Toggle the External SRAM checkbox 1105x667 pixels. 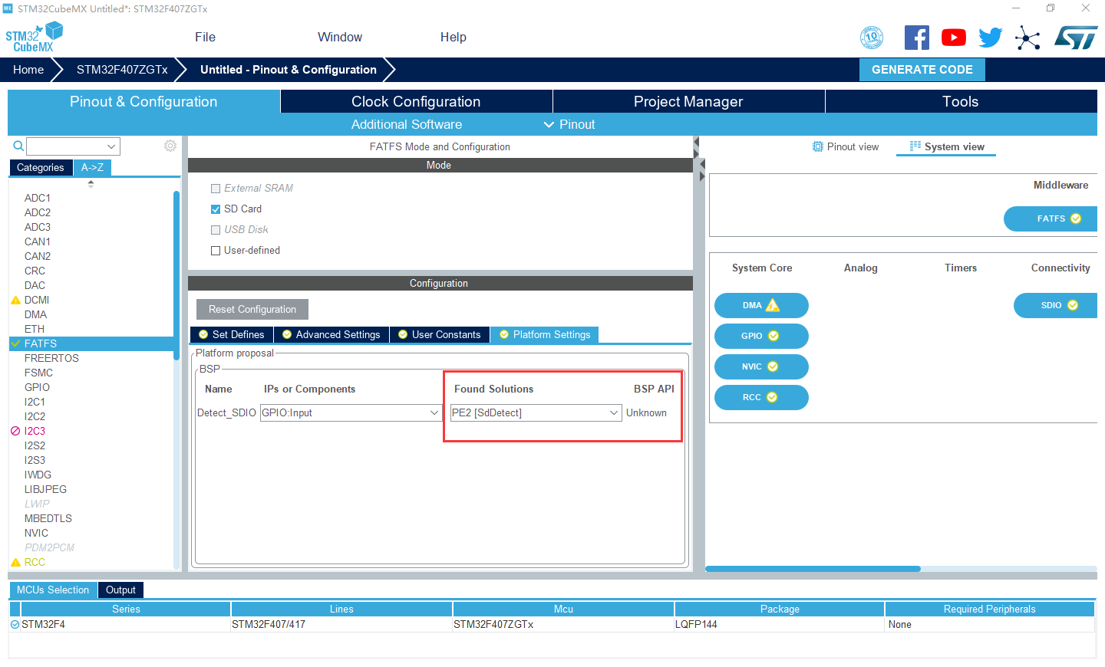tap(216, 188)
